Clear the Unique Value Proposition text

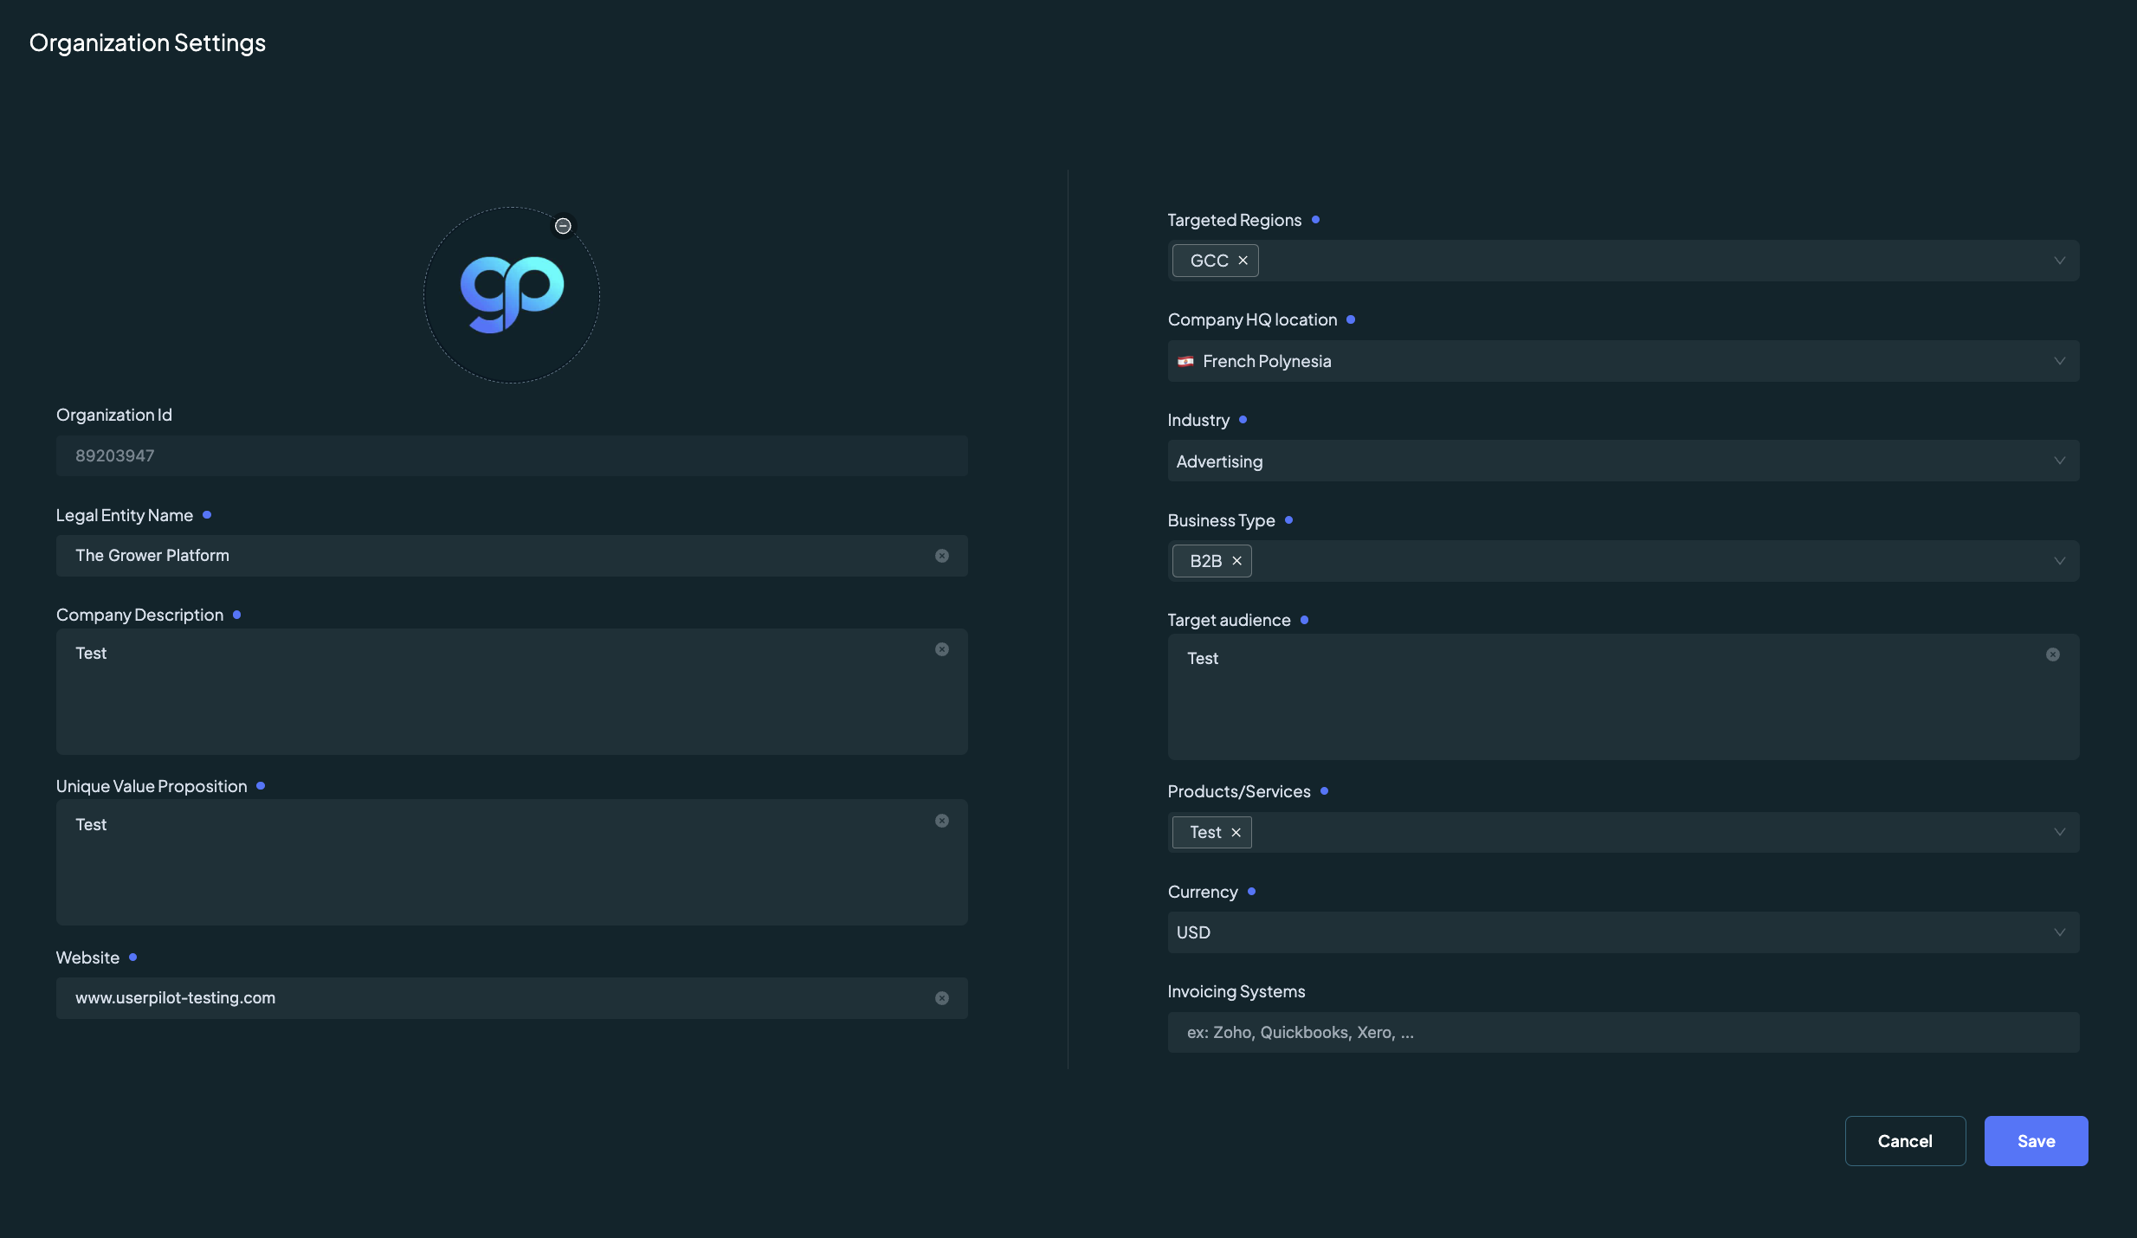point(942,821)
